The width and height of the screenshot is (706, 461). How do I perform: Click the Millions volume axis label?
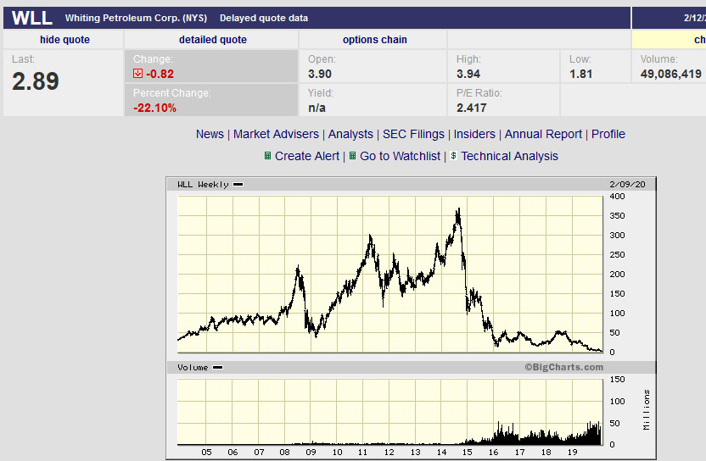click(647, 409)
